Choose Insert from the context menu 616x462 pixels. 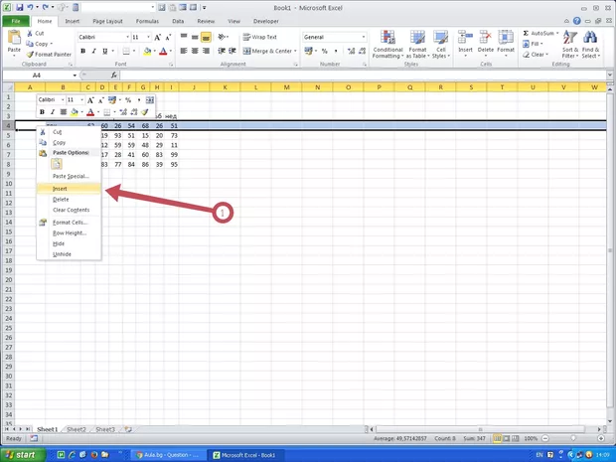(69, 189)
